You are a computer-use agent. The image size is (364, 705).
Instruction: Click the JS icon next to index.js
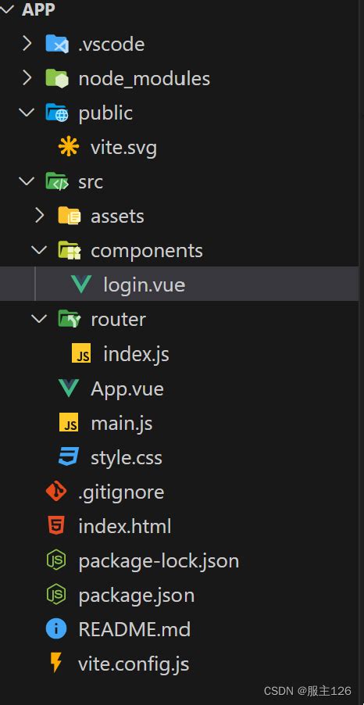(81, 353)
